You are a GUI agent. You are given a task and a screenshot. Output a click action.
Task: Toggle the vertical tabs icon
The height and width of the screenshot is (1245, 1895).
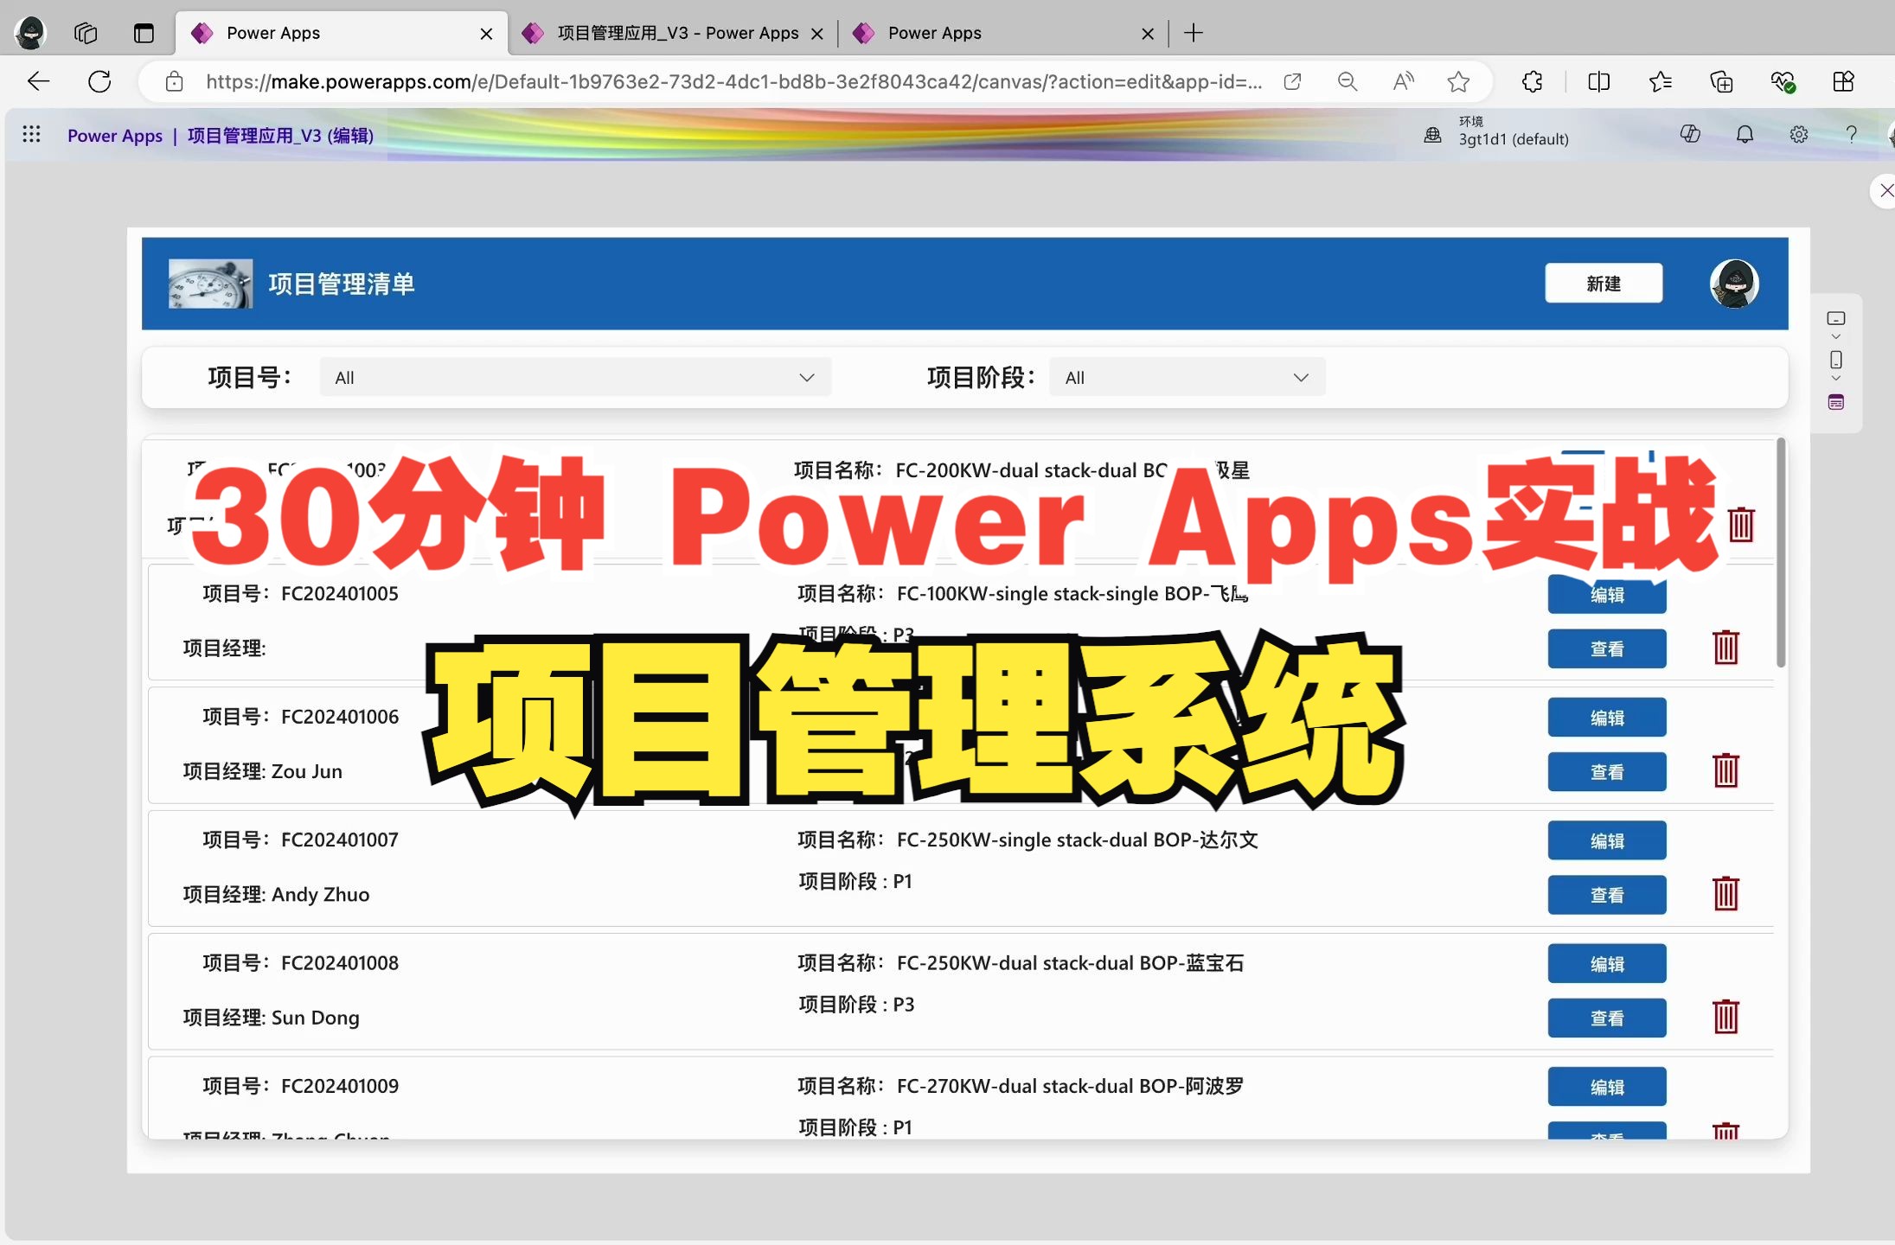point(144,33)
